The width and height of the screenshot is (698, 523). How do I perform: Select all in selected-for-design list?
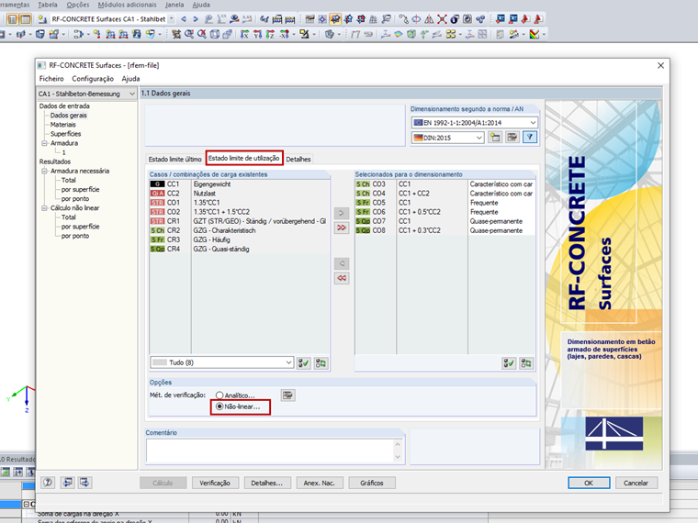pos(509,363)
